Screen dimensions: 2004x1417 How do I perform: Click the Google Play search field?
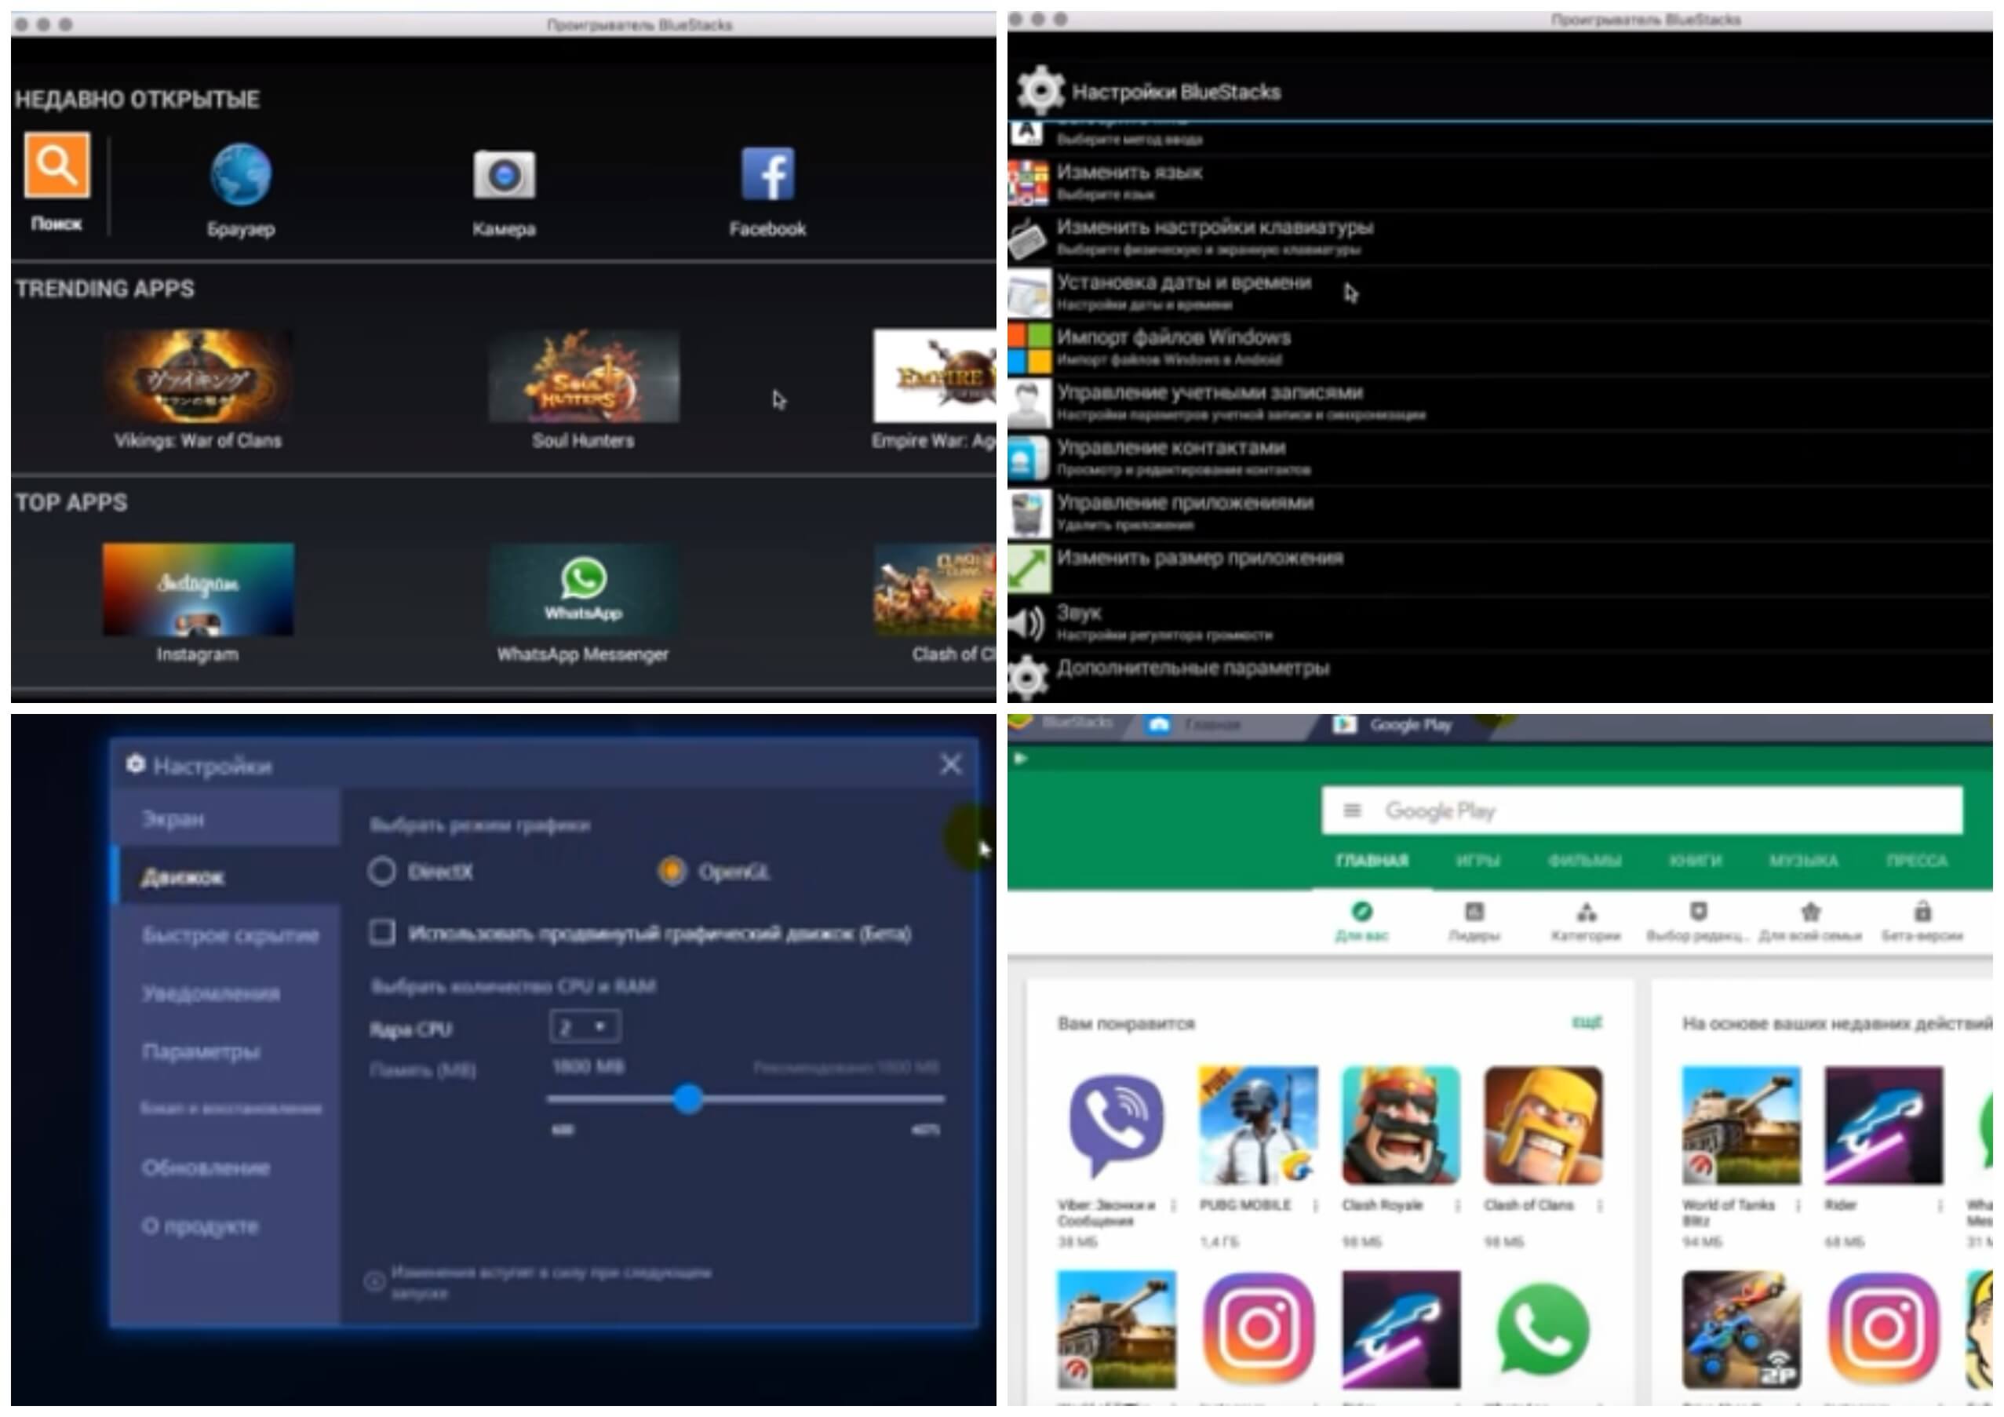tap(1641, 810)
